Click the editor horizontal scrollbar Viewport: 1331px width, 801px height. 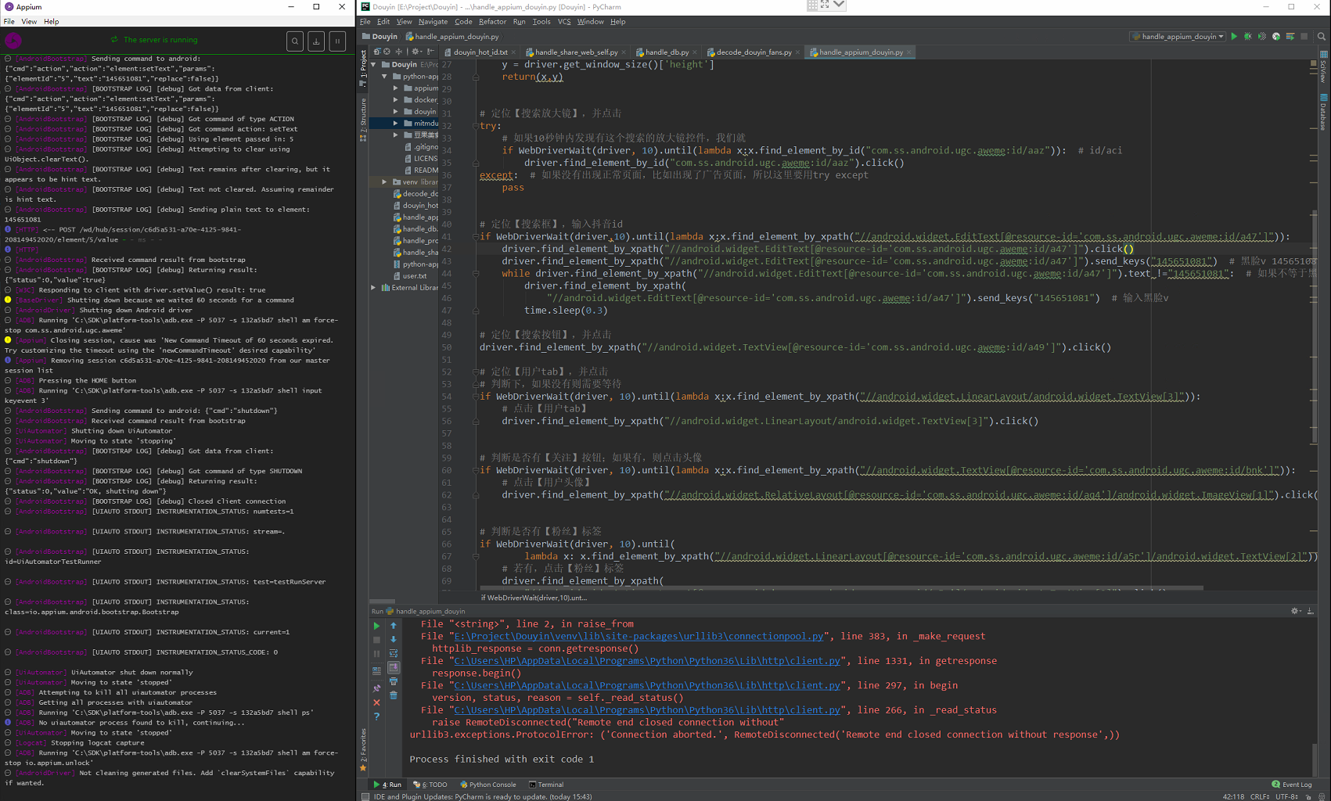[841, 588]
